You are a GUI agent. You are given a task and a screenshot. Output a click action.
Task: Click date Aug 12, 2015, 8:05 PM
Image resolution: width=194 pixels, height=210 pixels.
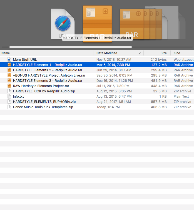tap(114, 91)
